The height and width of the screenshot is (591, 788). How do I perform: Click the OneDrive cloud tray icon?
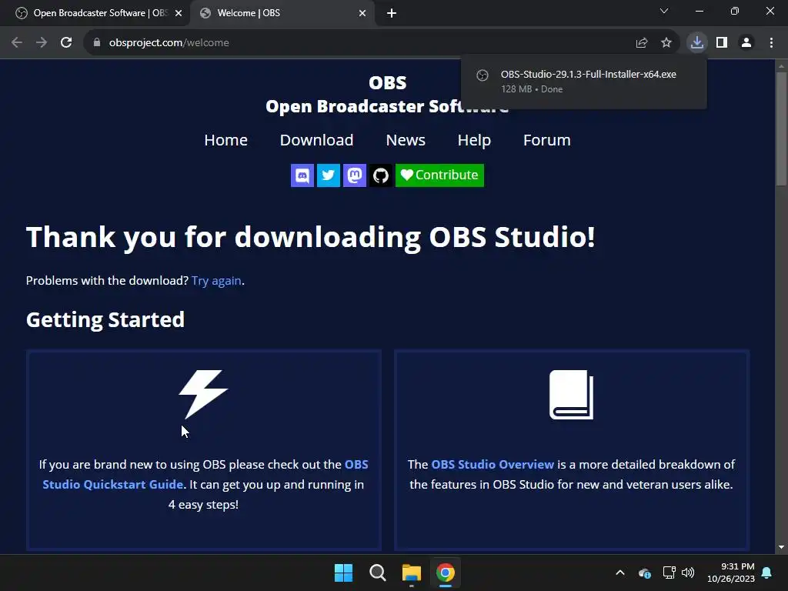(x=645, y=573)
